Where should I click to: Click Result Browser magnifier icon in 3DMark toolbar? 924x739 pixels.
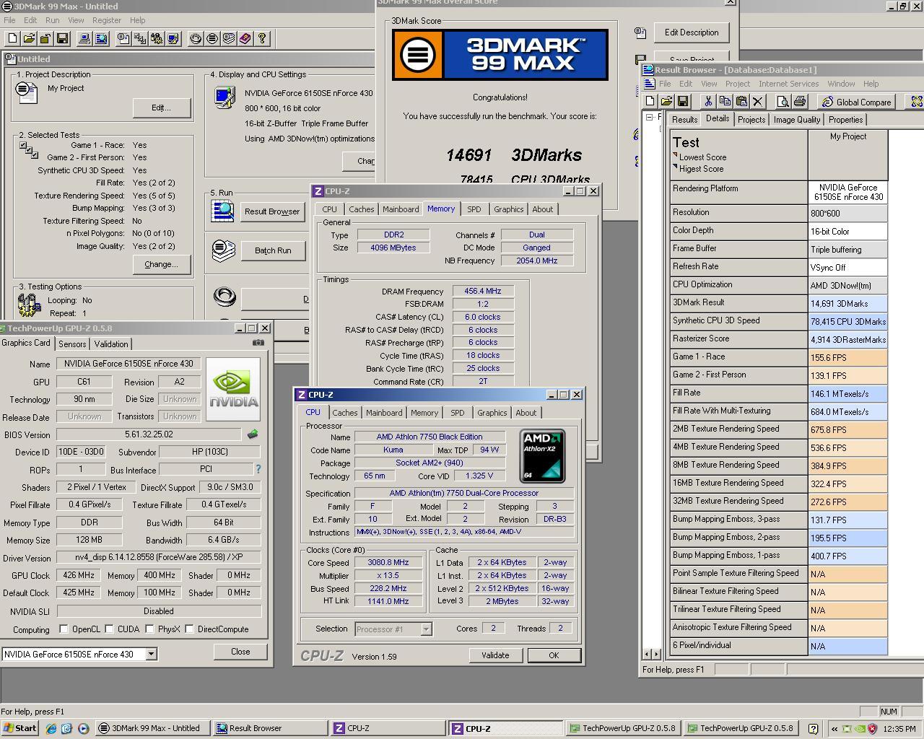point(101,38)
